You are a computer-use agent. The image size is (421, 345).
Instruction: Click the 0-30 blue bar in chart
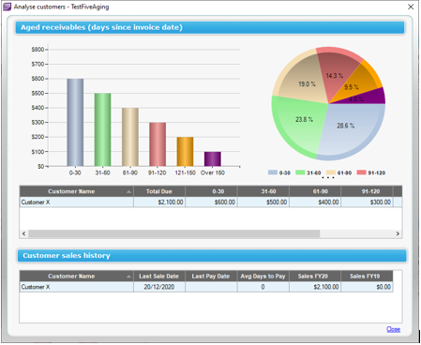(x=75, y=123)
